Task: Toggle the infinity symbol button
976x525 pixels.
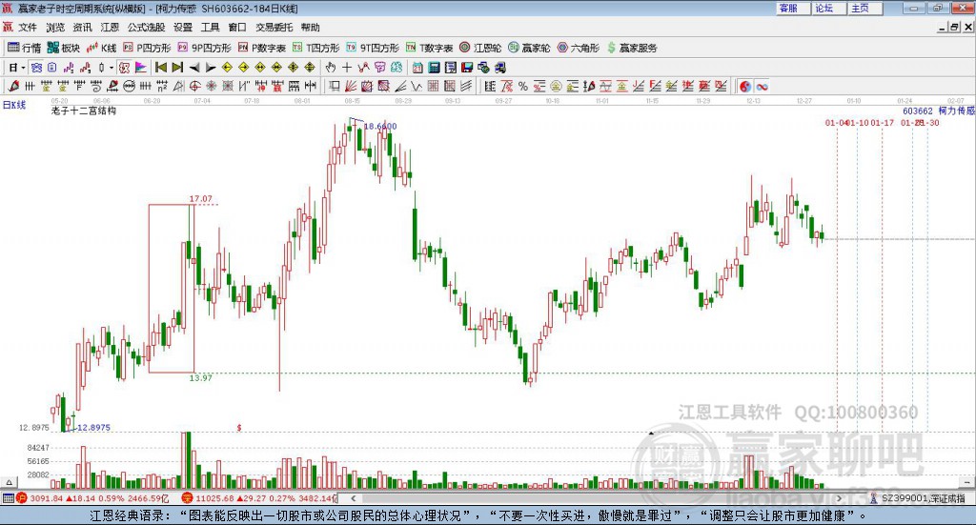Action: point(762,87)
